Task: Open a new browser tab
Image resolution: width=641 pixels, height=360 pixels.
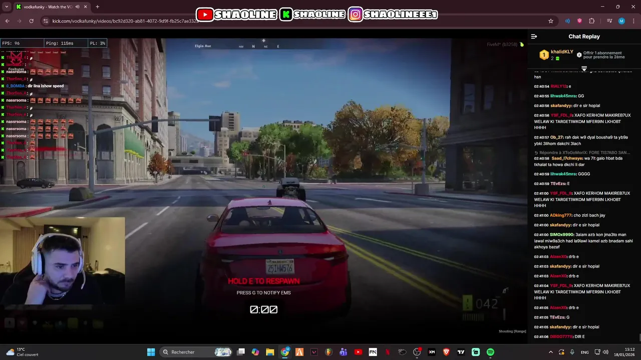Action: [97, 6]
